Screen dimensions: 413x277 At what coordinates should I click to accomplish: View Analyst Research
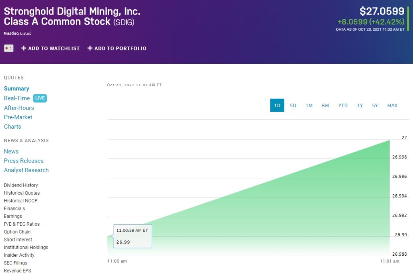coord(26,170)
